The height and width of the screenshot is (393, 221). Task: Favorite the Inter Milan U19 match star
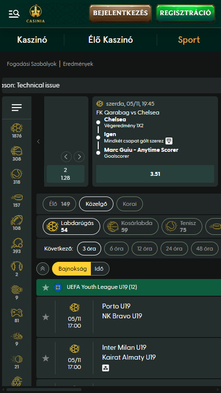pos(46,358)
